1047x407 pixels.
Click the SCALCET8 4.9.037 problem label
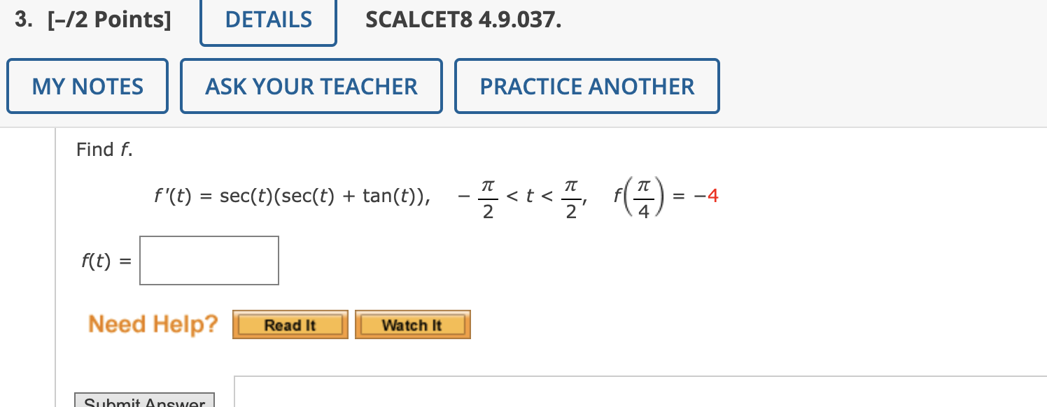pos(463,20)
